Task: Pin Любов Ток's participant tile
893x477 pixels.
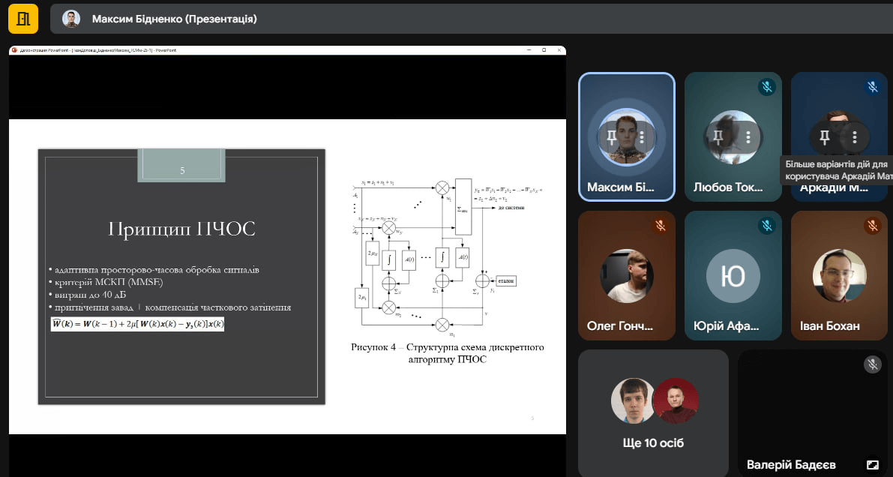Action: [718, 136]
